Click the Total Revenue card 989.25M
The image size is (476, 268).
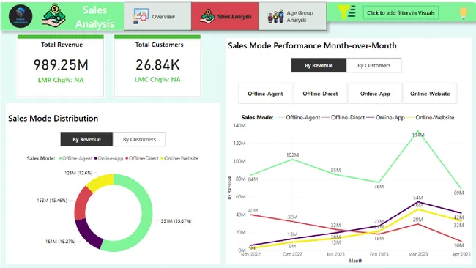pyautogui.click(x=61, y=65)
